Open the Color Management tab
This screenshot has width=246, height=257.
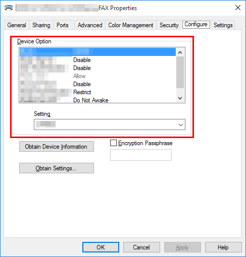tap(131, 25)
